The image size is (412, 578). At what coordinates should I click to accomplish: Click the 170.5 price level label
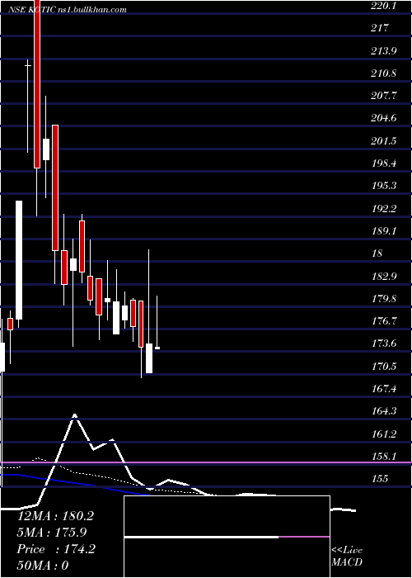coord(383,366)
